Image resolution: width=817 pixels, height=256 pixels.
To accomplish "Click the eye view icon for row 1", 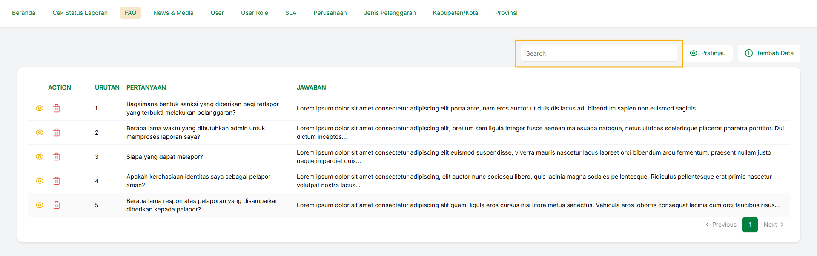I will click(40, 108).
